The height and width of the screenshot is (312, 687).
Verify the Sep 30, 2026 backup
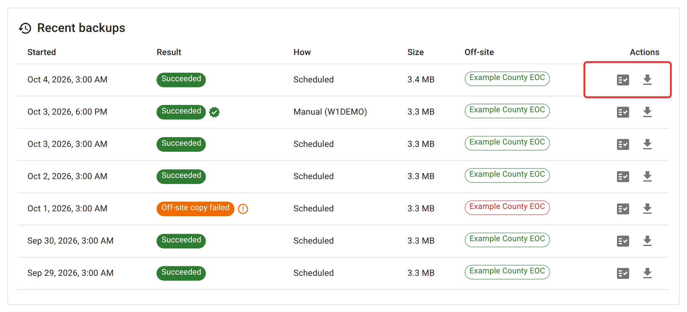coord(623,241)
